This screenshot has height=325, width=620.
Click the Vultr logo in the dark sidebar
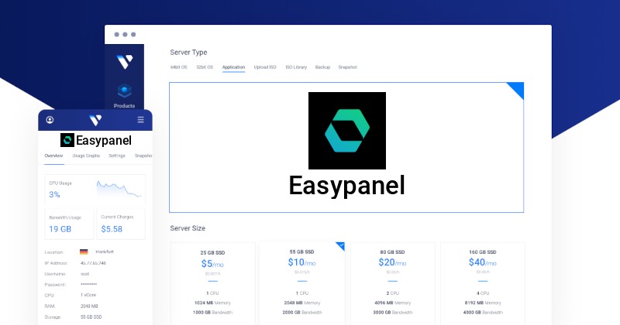point(125,62)
